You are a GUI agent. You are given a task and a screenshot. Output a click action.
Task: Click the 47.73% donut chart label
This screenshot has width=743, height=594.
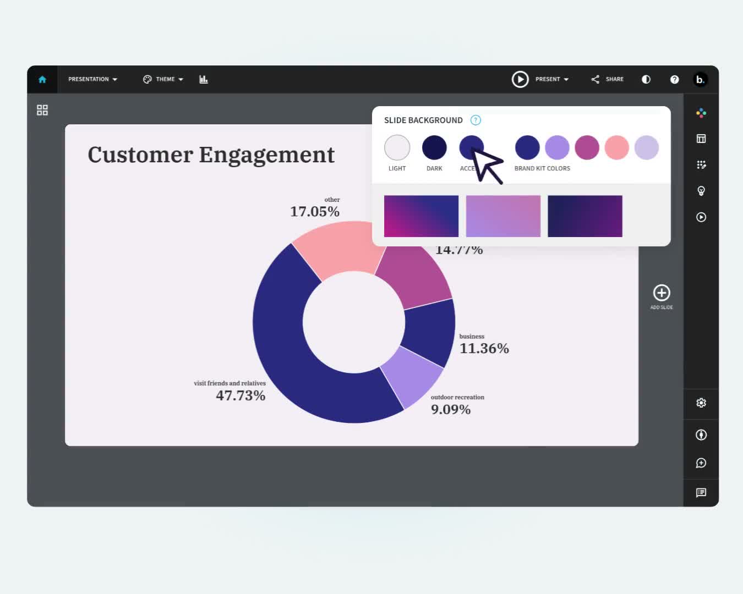241,395
